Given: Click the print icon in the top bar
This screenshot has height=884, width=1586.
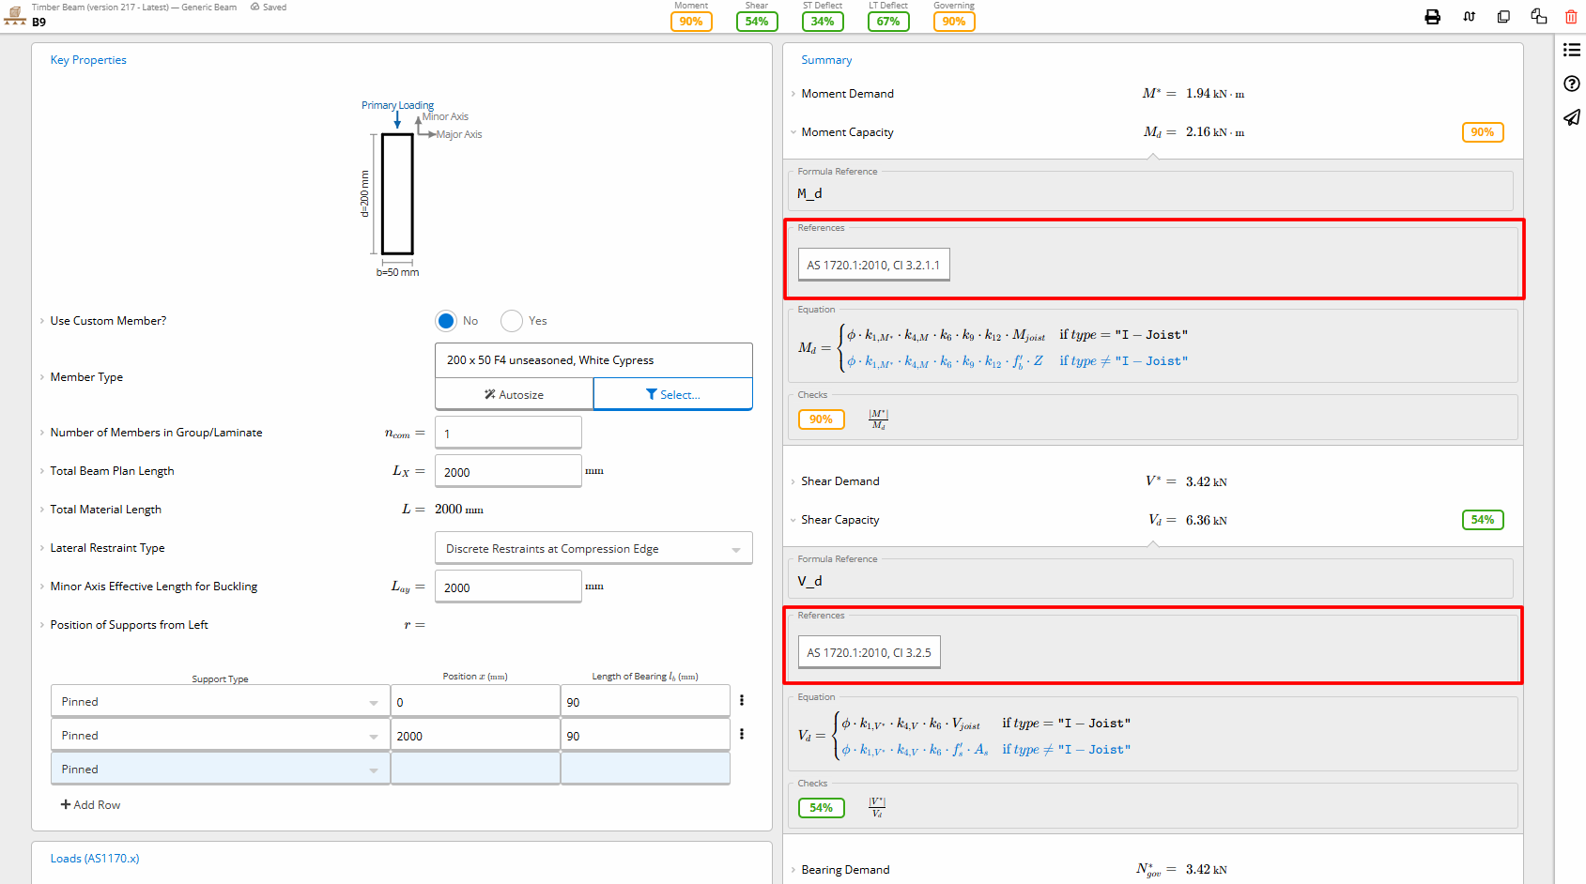Looking at the screenshot, I should pyautogui.click(x=1432, y=17).
